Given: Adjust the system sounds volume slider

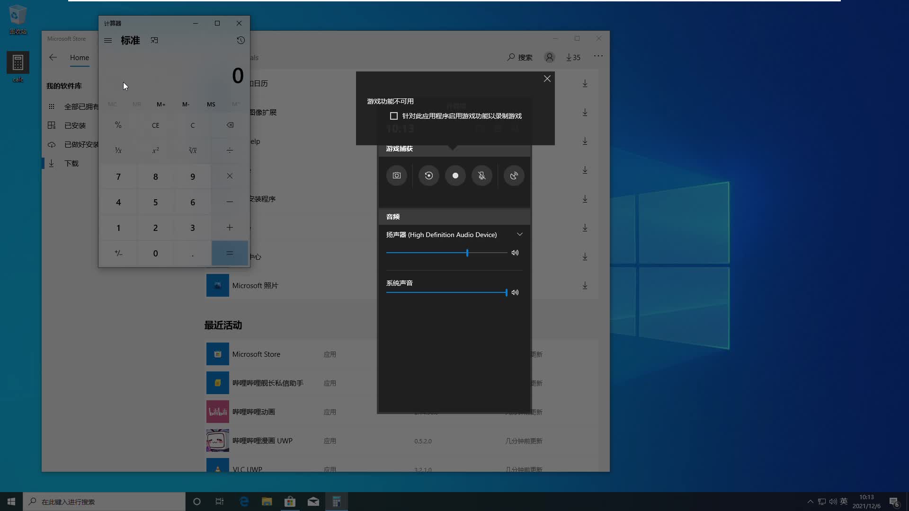Looking at the screenshot, I should pyautogui.click(x=447, y=292).
